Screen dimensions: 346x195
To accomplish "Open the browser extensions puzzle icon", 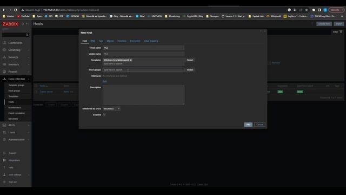I will pos(314,10).
